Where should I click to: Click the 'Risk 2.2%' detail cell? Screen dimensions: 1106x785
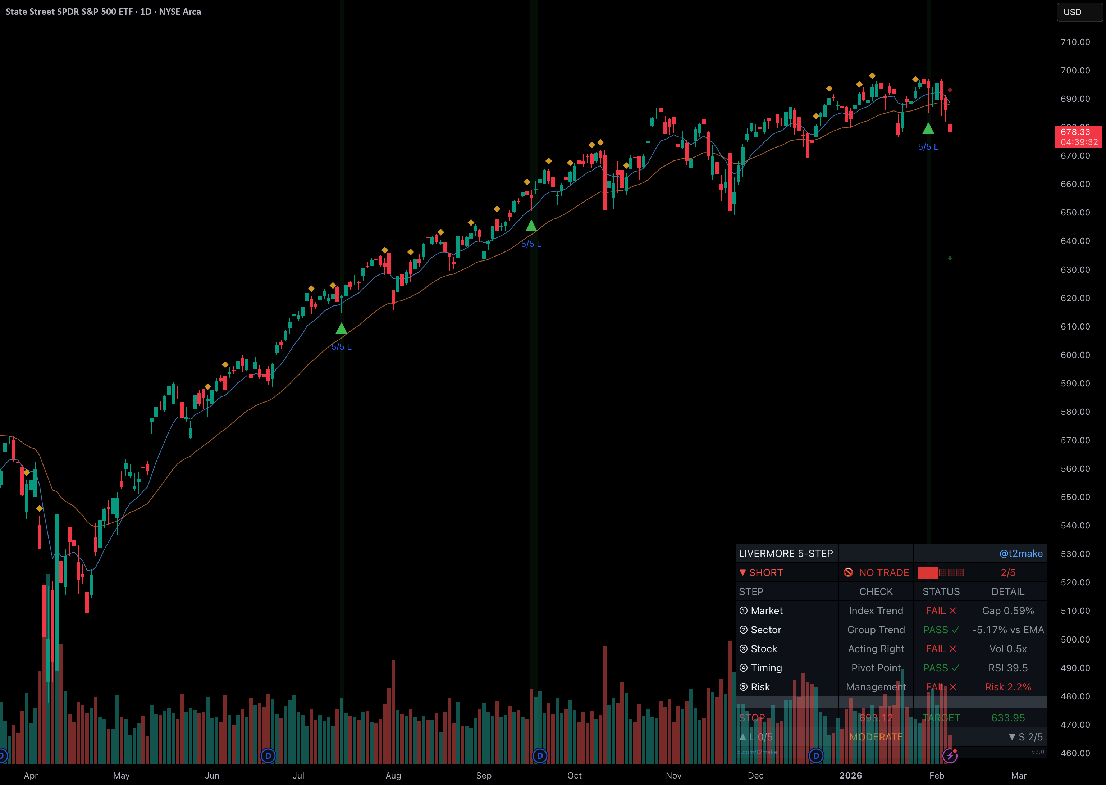[x=1008, y=687]
